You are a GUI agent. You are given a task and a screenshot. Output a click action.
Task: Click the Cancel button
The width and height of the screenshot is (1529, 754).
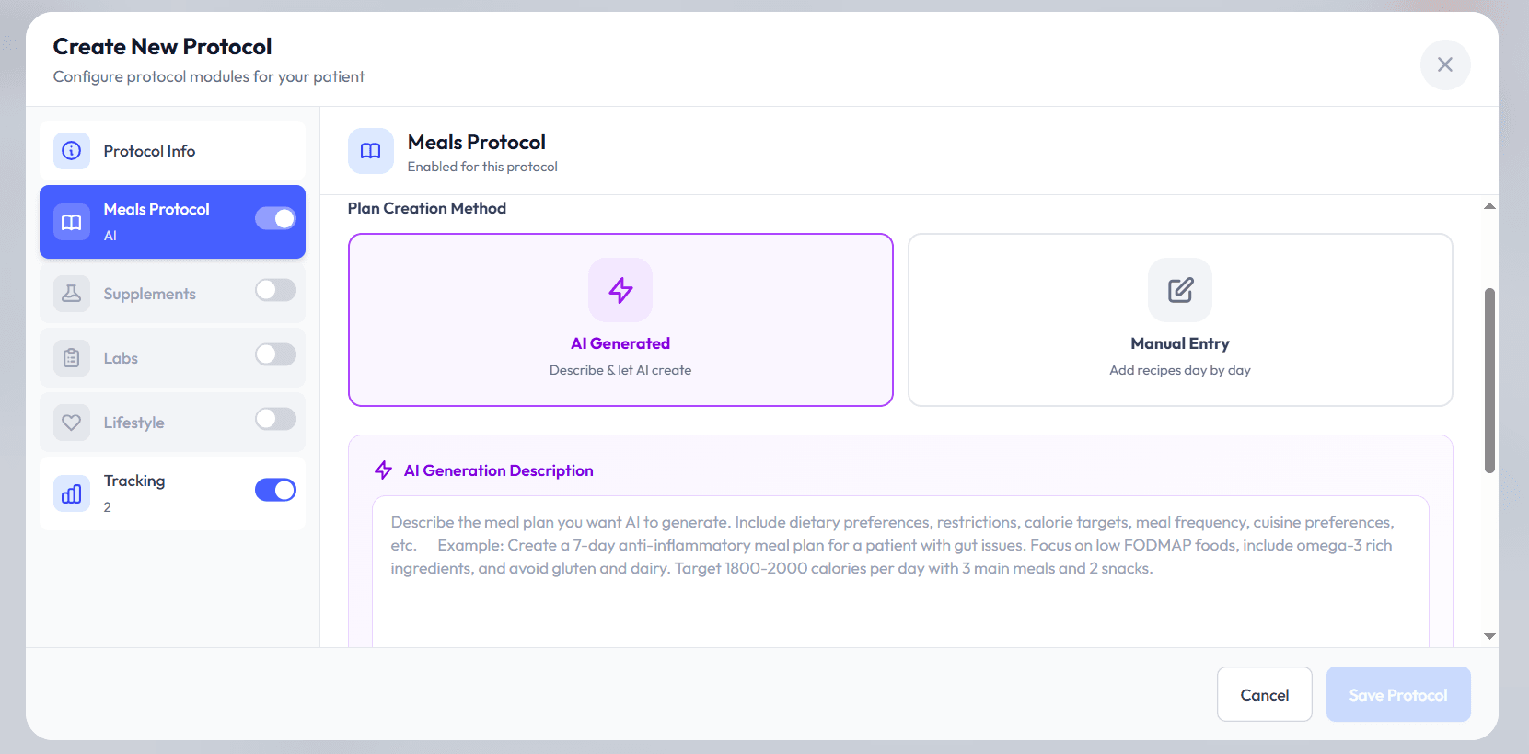(1264, 694)
